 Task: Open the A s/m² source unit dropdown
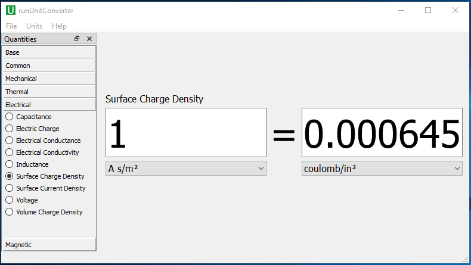[185, 169]
